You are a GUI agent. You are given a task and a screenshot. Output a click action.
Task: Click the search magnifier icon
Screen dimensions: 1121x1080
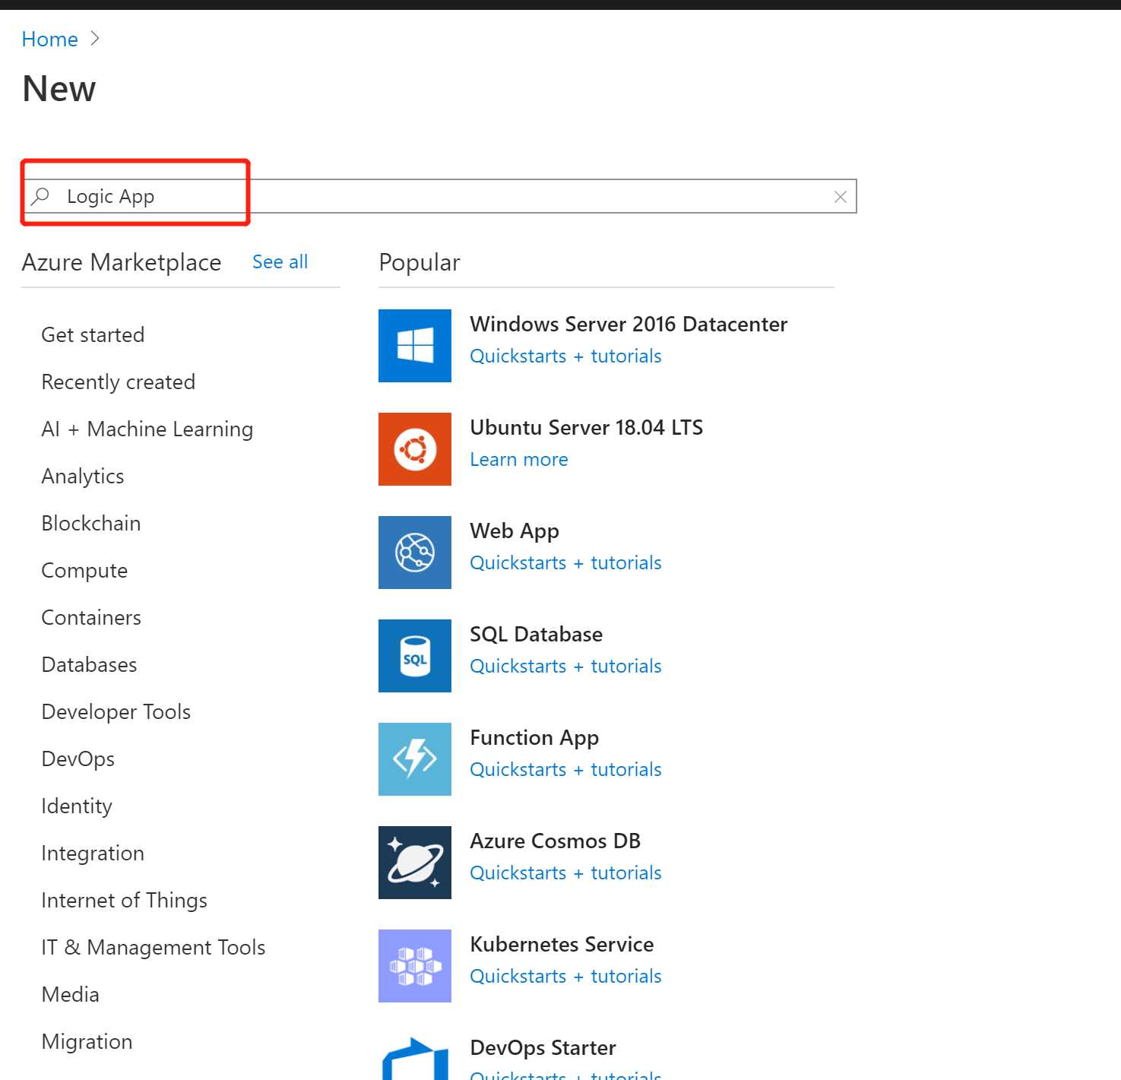40,197
